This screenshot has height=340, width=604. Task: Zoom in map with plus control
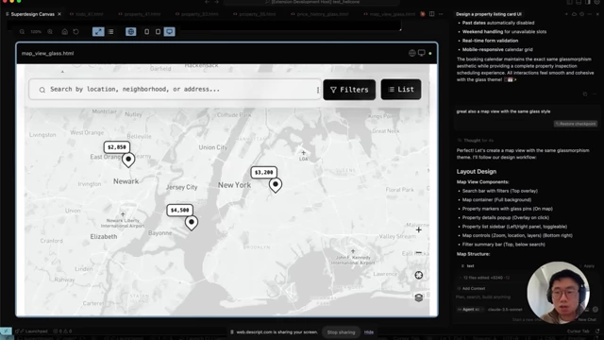pos(419,229)
